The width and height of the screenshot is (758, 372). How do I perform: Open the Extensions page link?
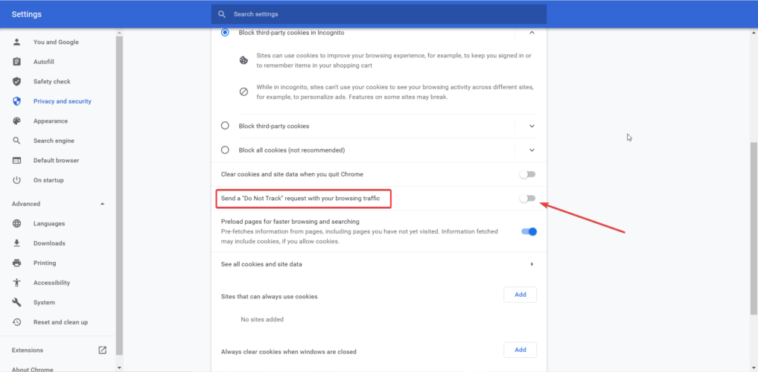click(x=28, y=350)
